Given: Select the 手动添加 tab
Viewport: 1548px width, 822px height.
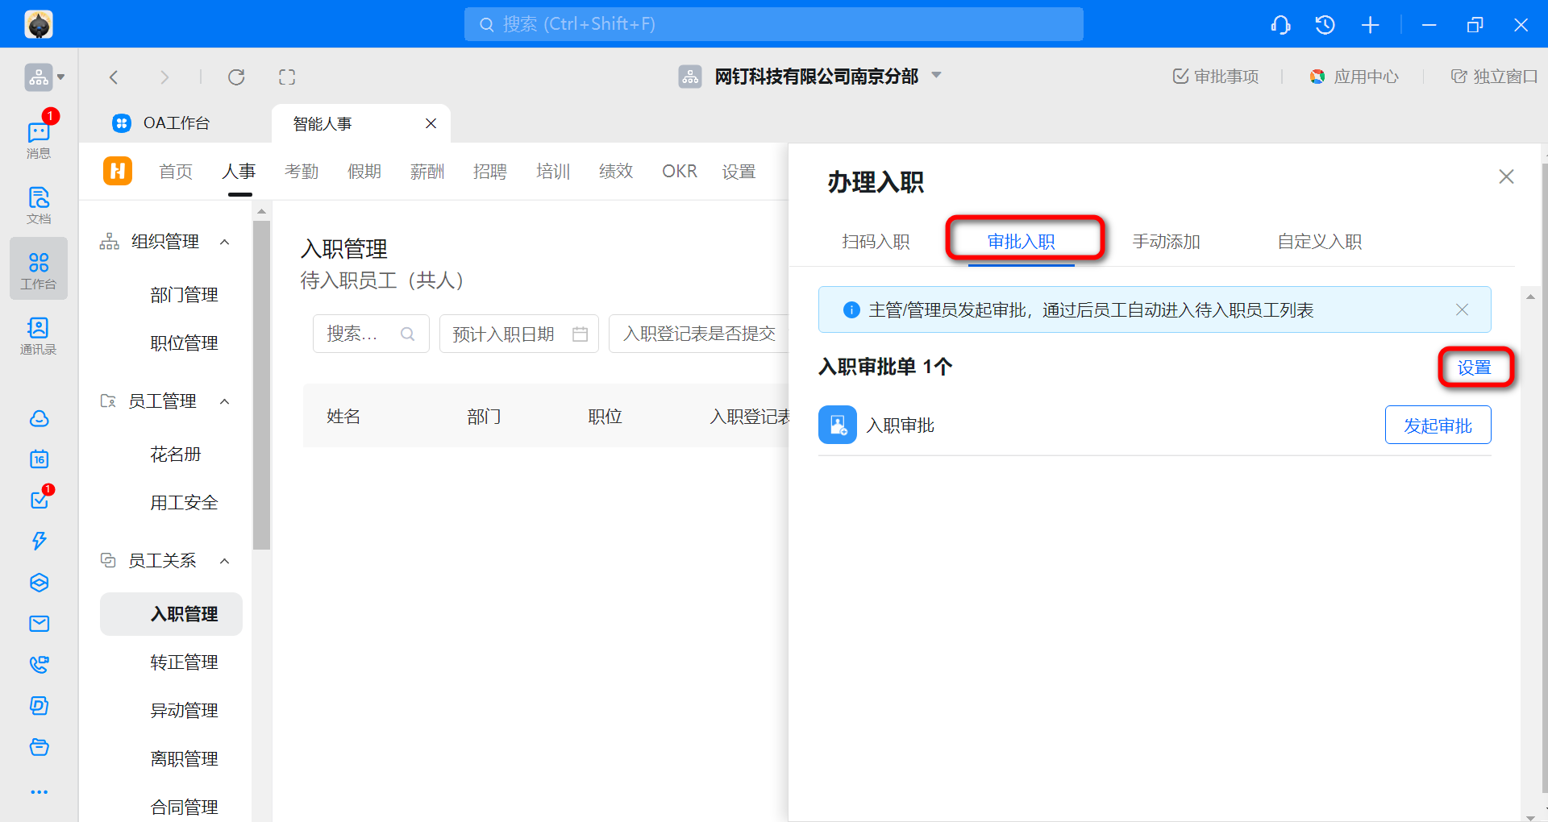Looking at the screenshot, I should [1166, 242].
